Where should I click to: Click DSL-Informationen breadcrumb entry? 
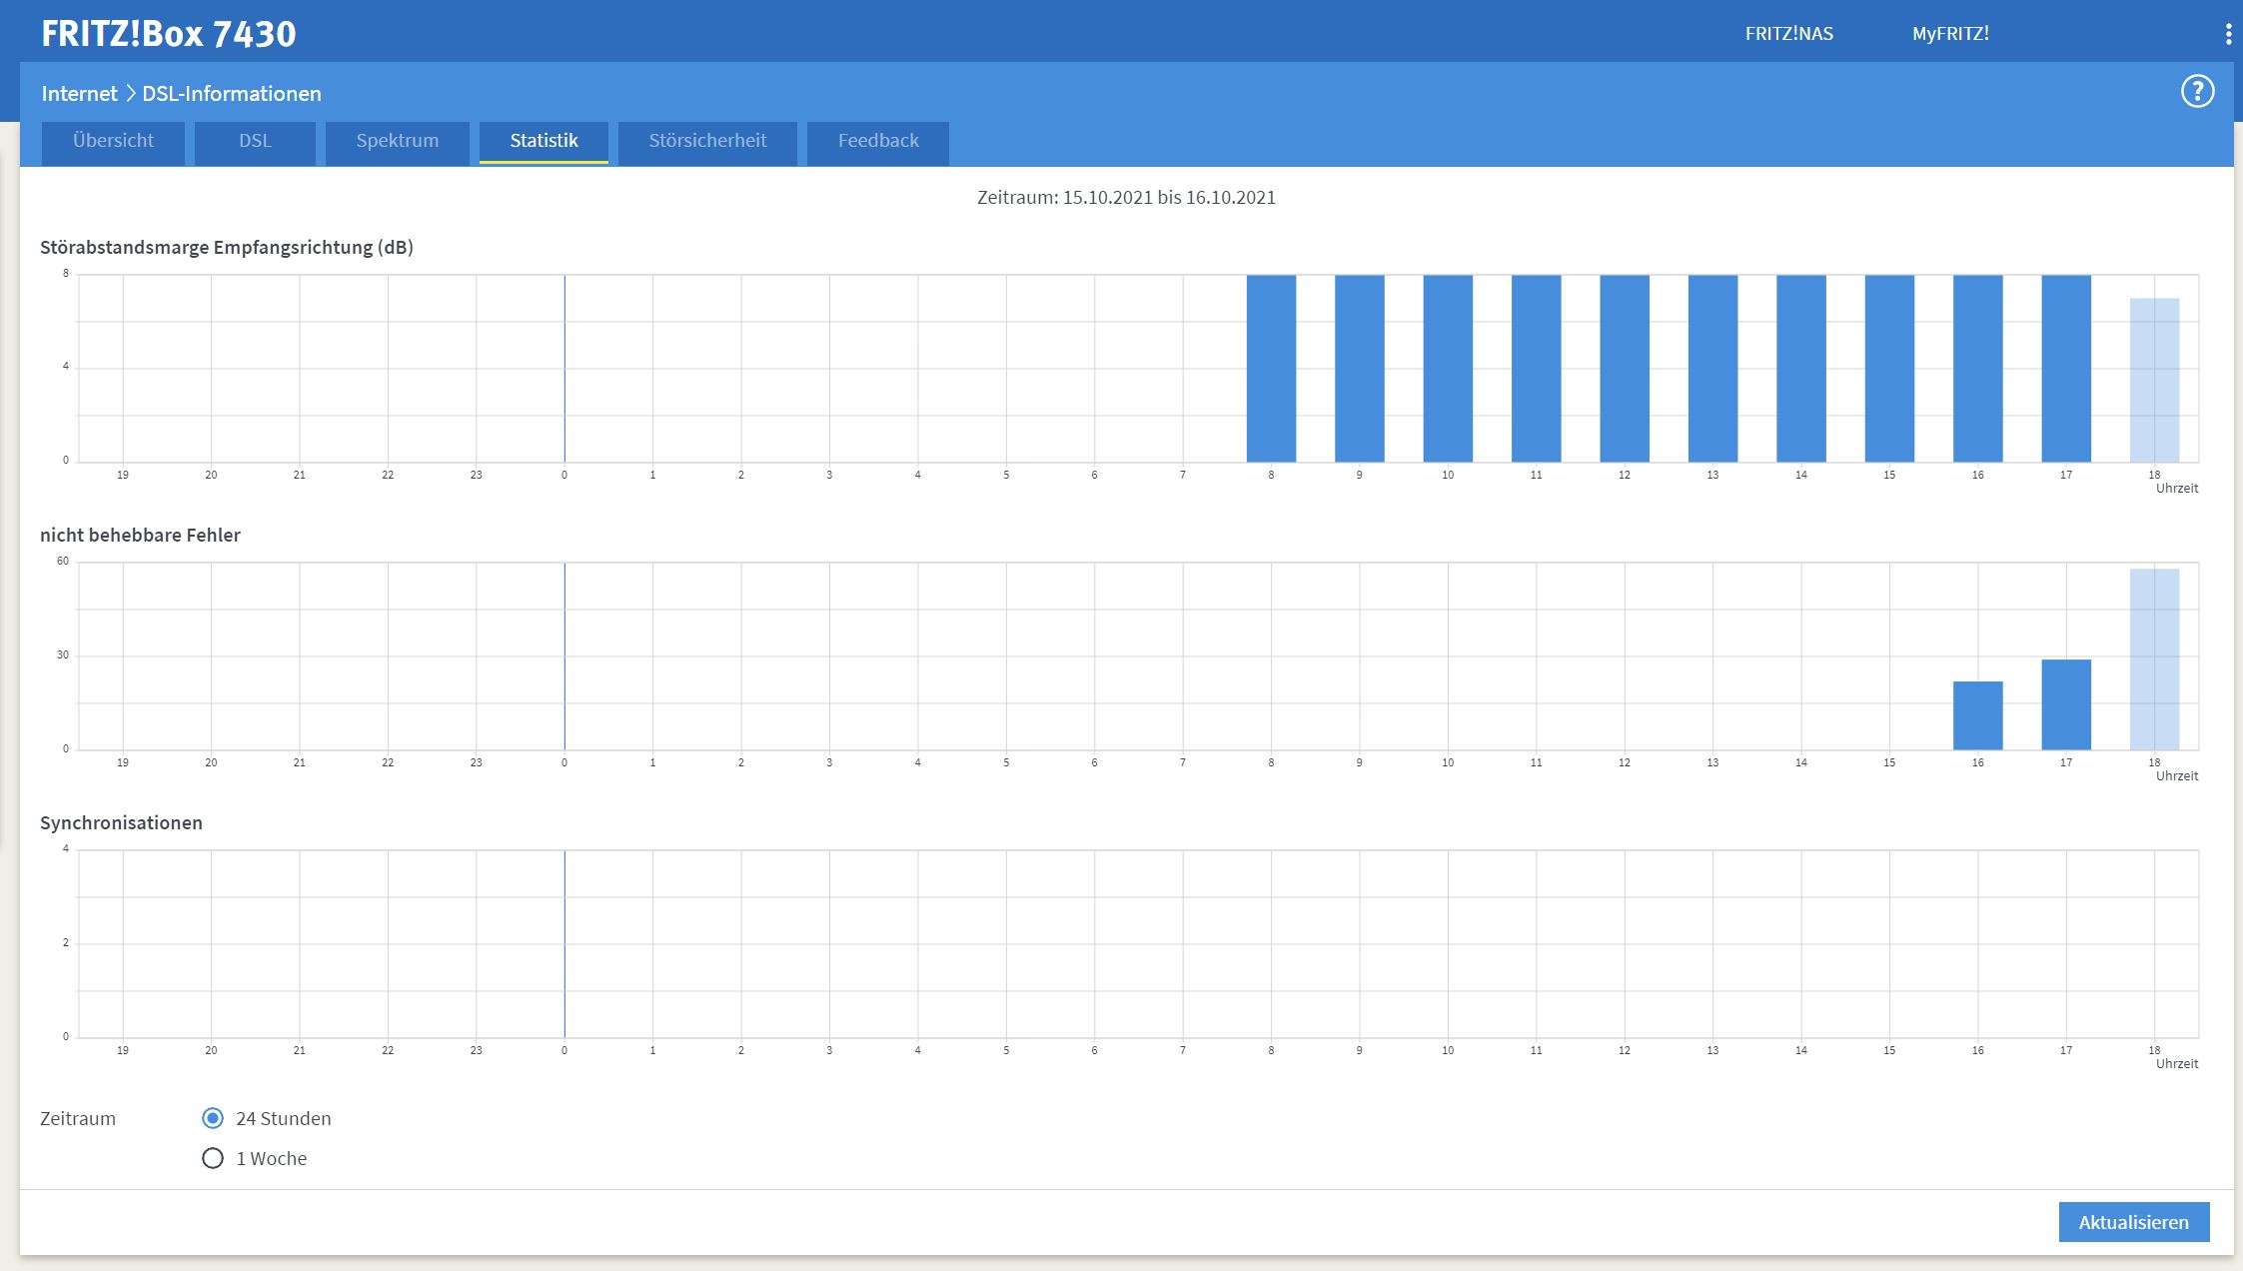click(x=232, y=94)
